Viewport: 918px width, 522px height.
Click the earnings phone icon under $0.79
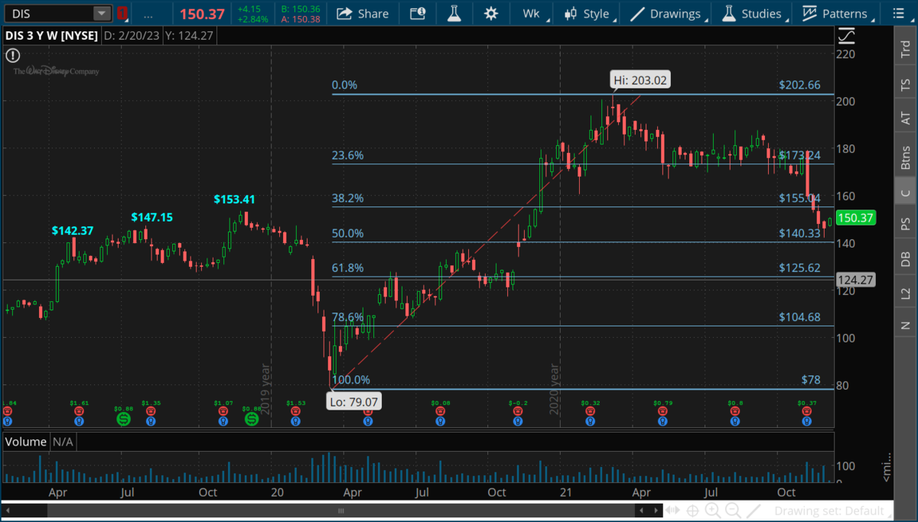point(662,411)
